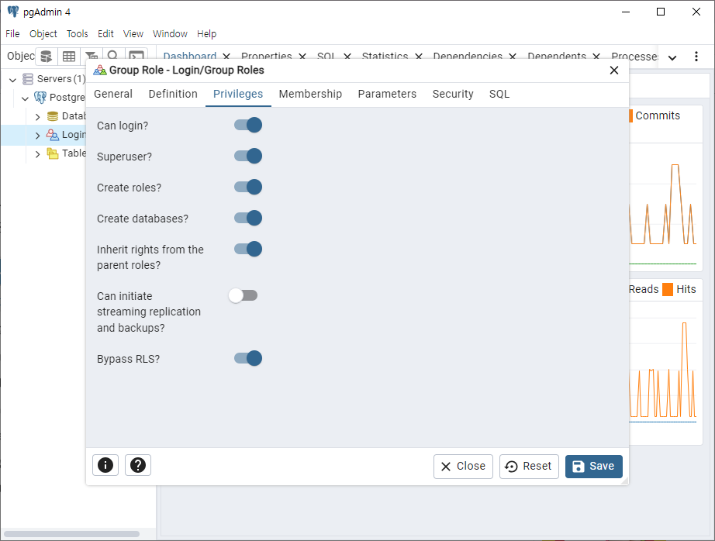Click the View Data grid icon
Viewport: 715px width, 541px height.
tap(69, 57)
